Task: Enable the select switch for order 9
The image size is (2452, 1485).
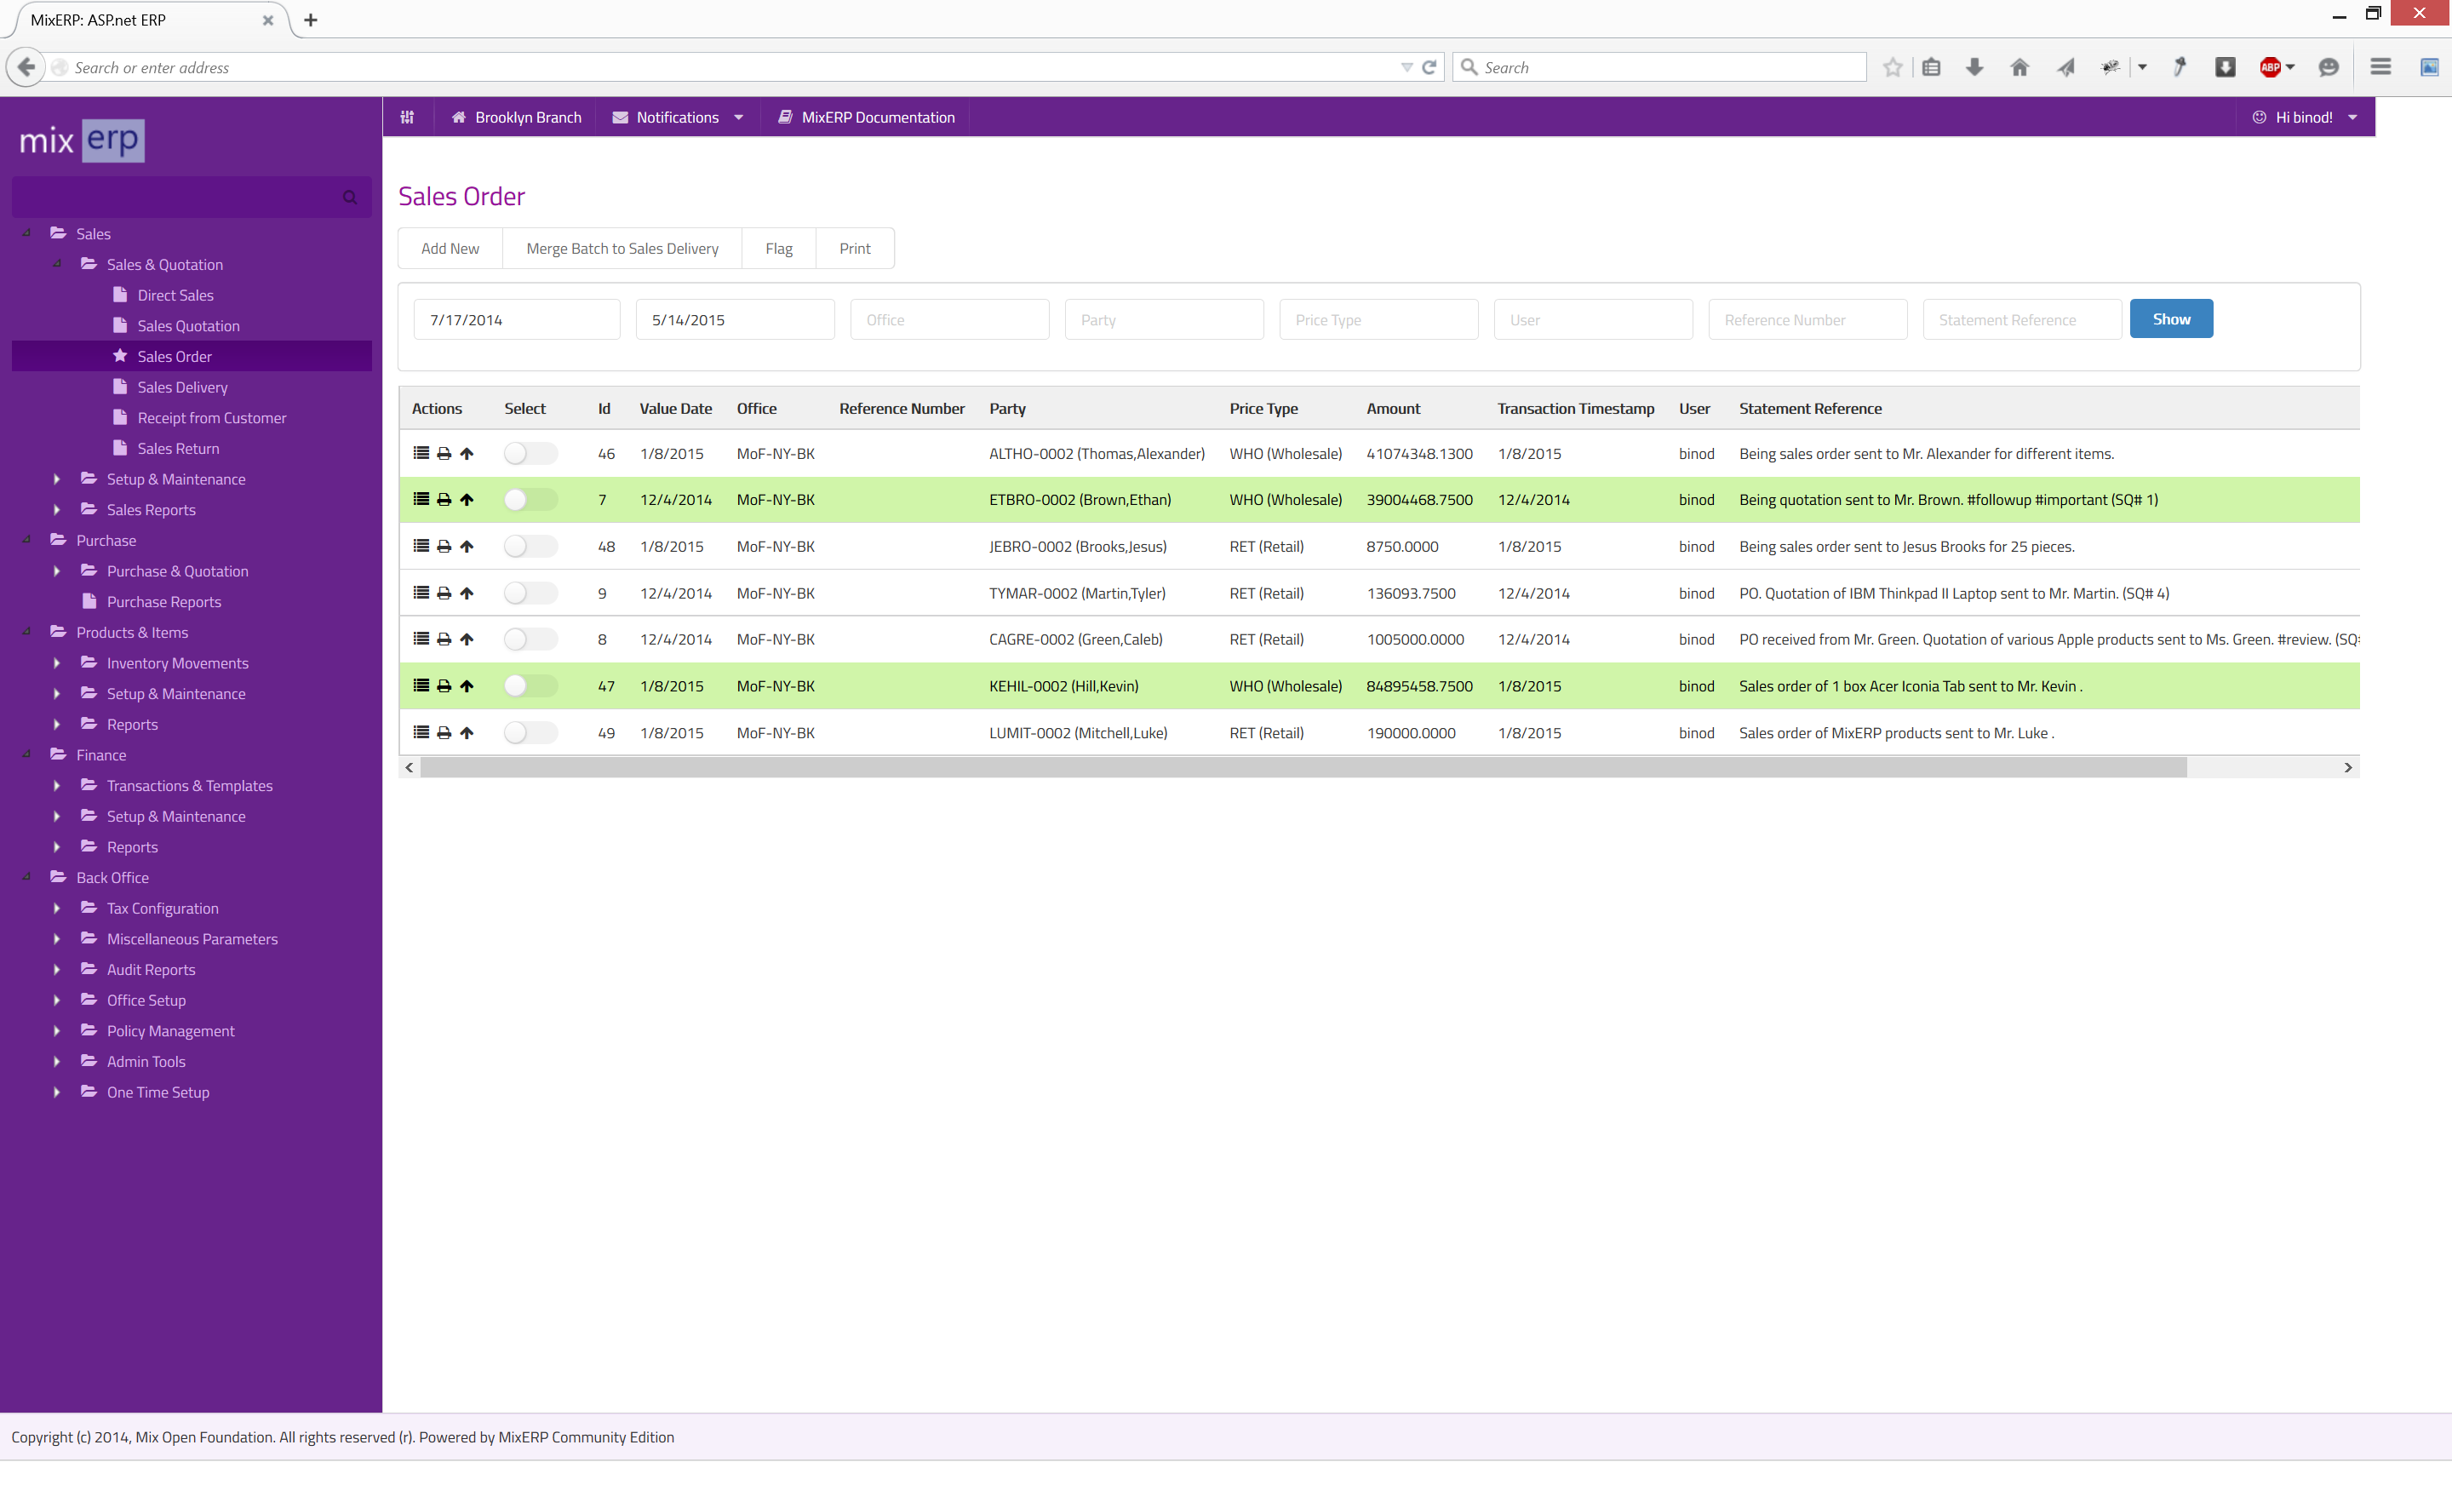Action: coord(530,593)
